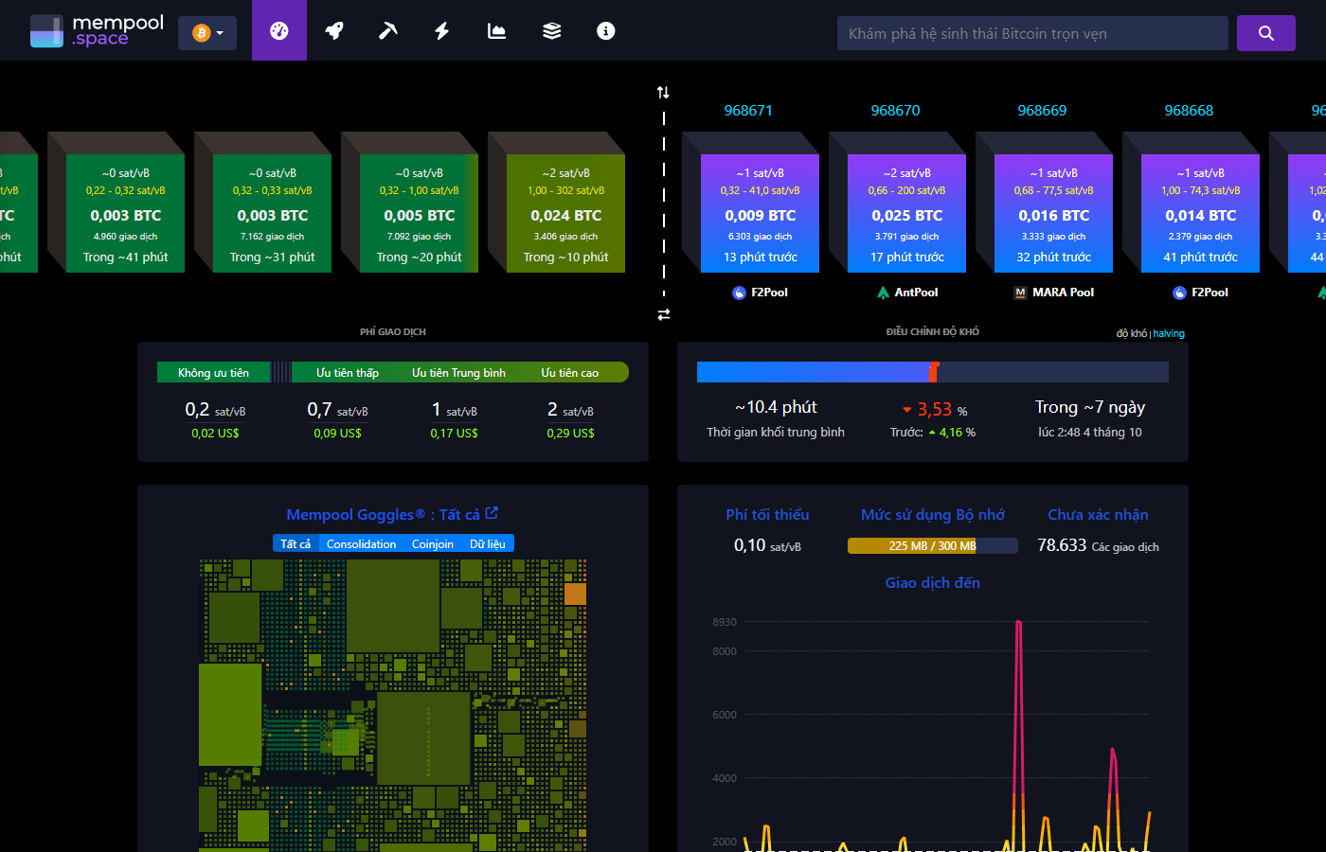Viewport: 1326px width, 852px height.
Task: Open the Bitcoin network selector dropdown
Action: (x=207, y=33)
